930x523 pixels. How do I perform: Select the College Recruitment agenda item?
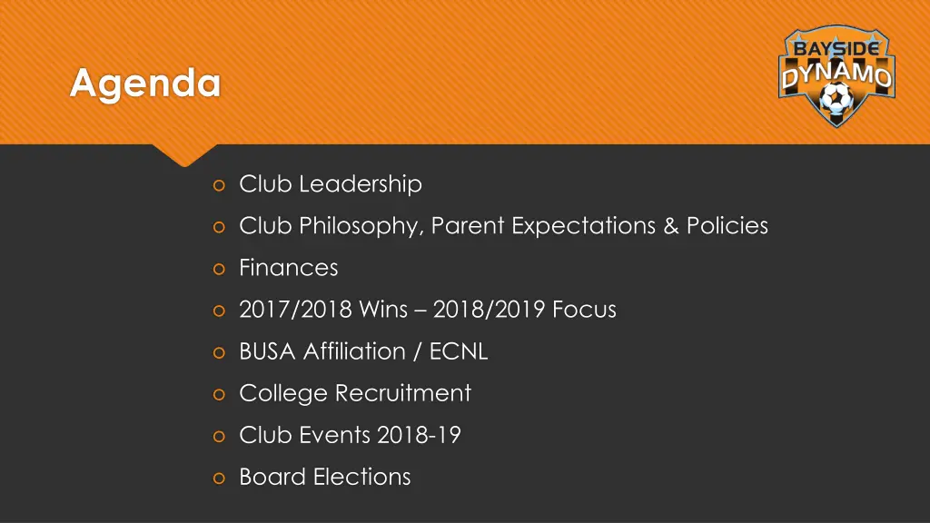coord(355,393)
